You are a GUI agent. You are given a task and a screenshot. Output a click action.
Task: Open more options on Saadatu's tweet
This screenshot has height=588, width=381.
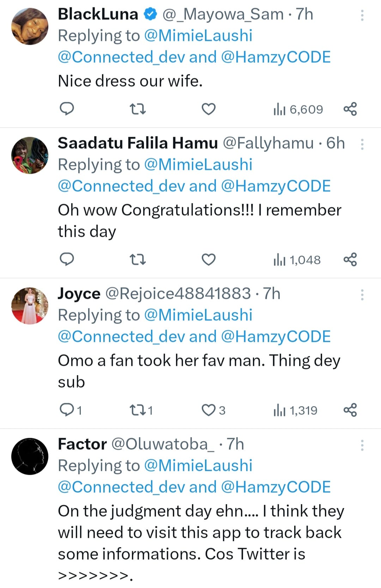point(362,144)
